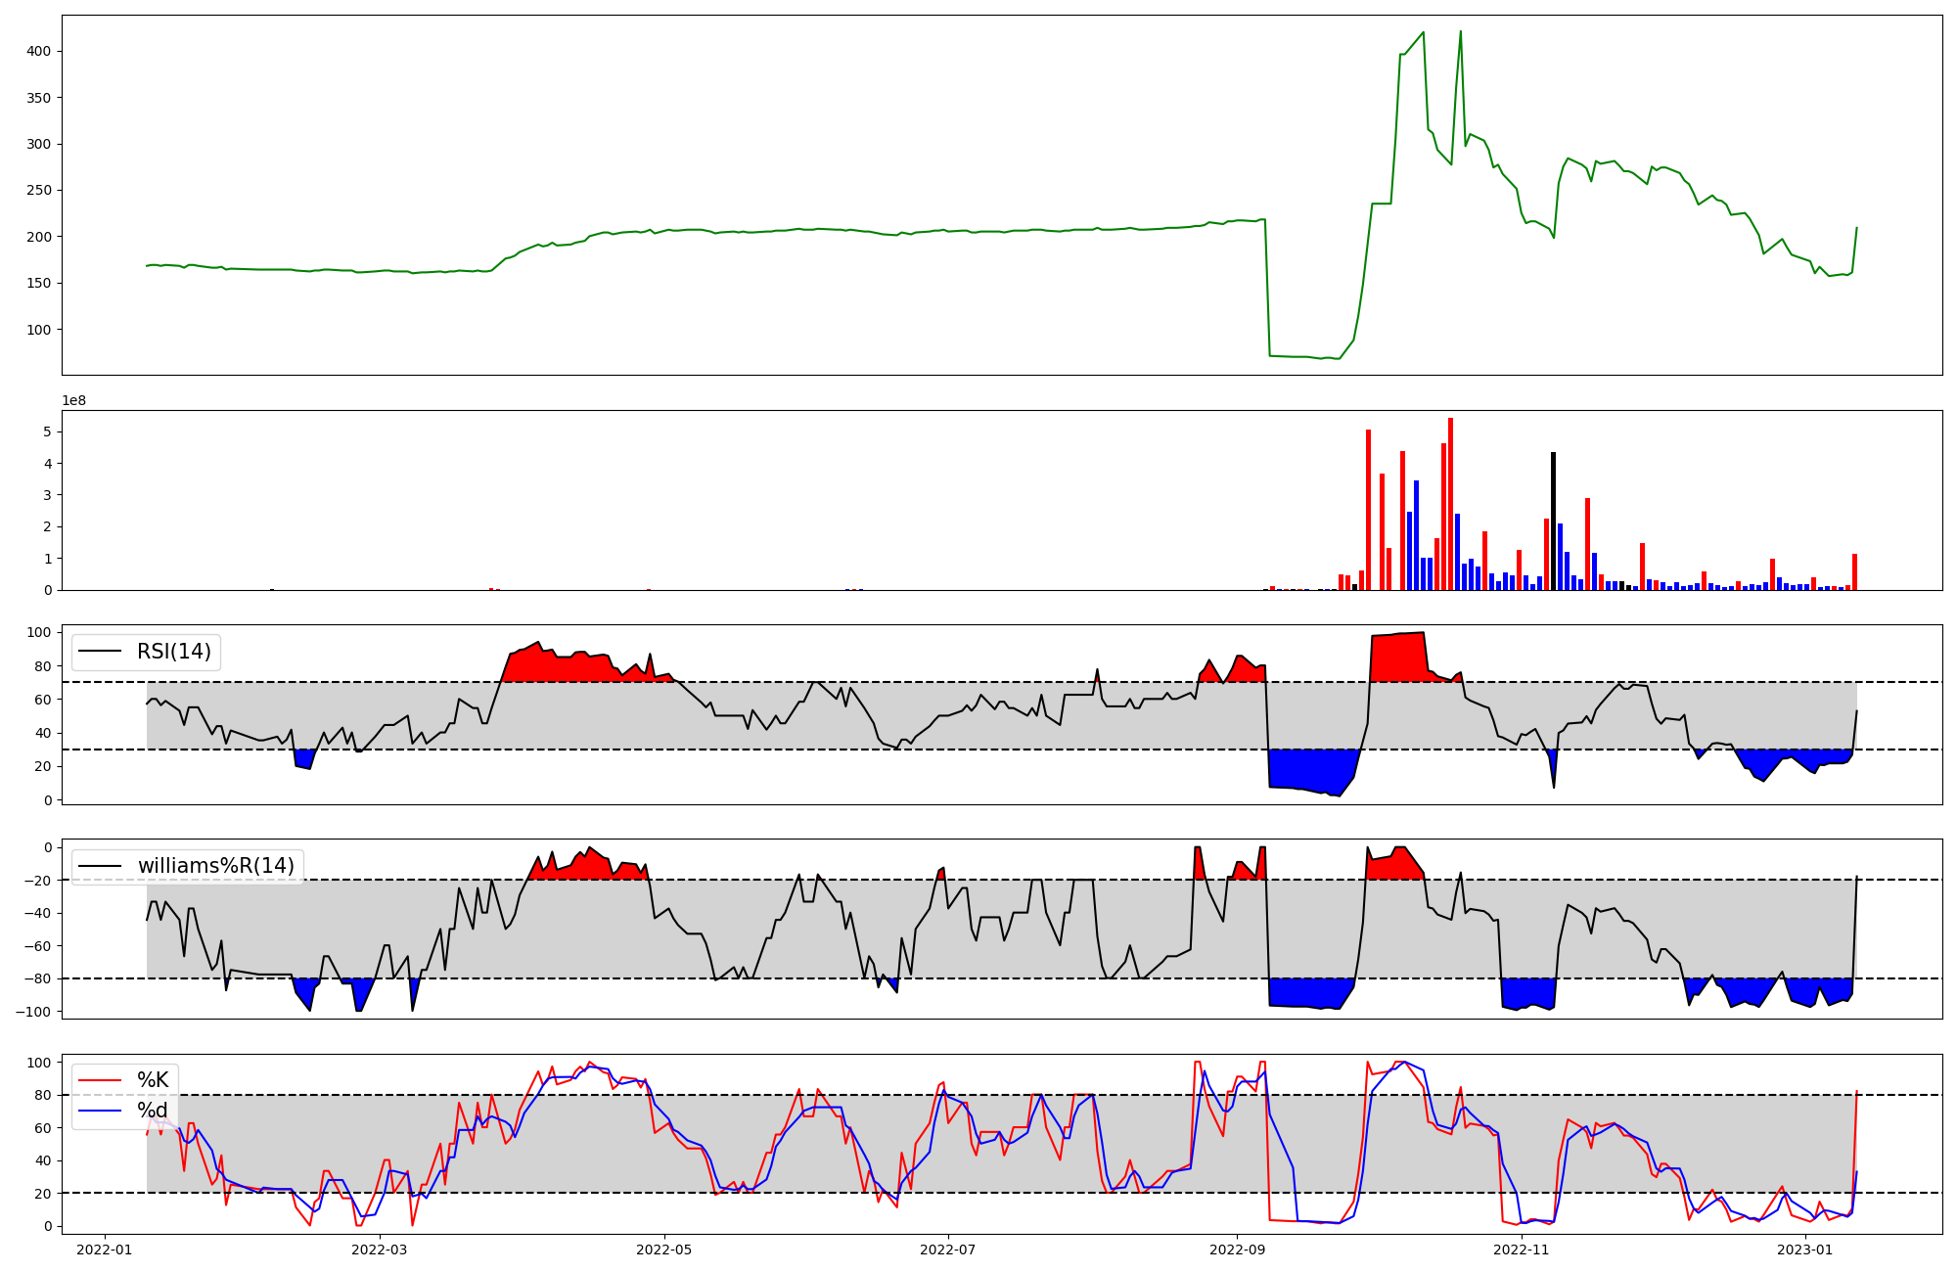Click the 2022-03 x-axis date label
This screenshot has width=1957, height=1272.
[x=379, y=1249]
